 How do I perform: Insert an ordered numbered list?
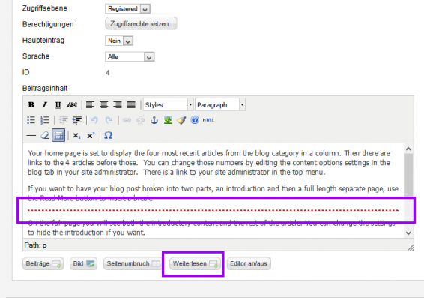[x=45, y=120]
